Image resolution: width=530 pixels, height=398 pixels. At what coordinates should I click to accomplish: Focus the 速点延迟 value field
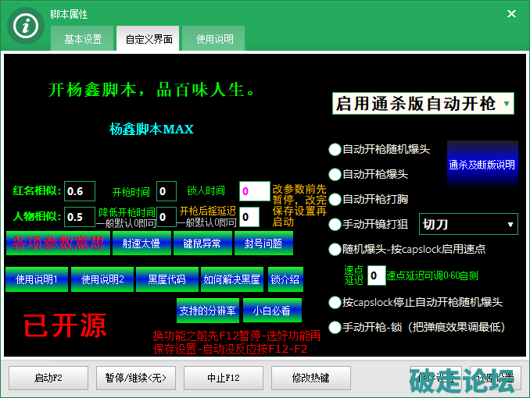click(x=376, y=275)
